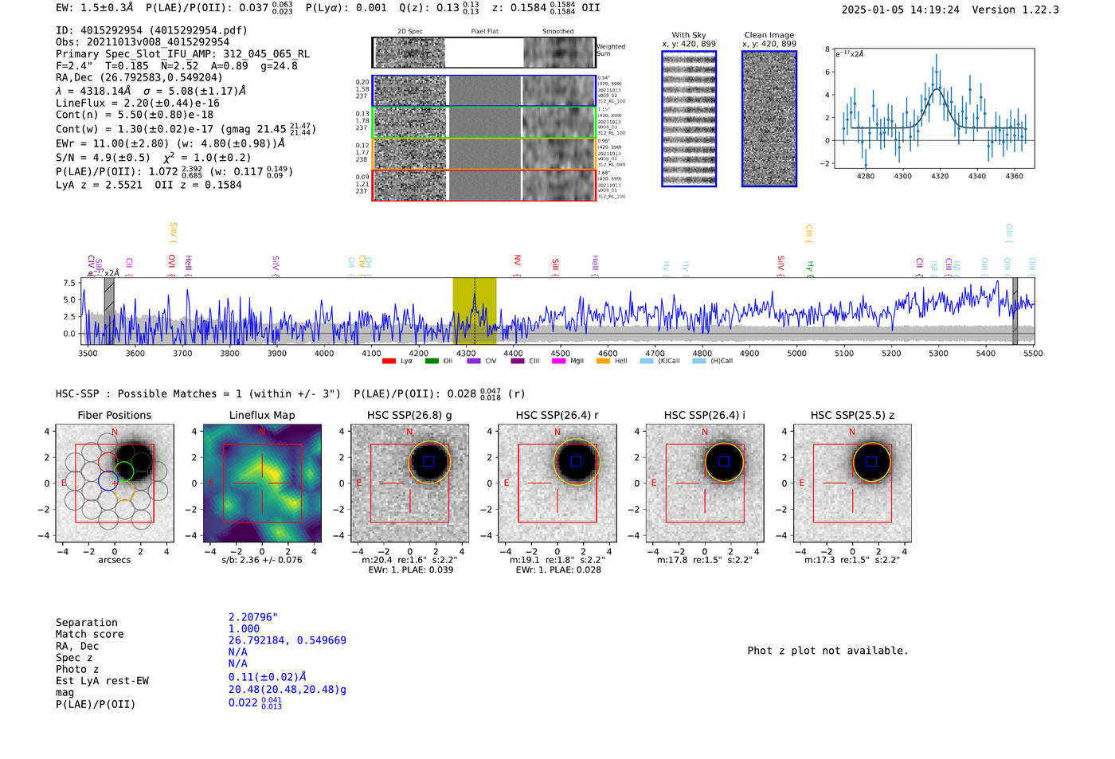
Task: Select the HSC SSP(25.5) z cutout
Action: coord(852,483)
